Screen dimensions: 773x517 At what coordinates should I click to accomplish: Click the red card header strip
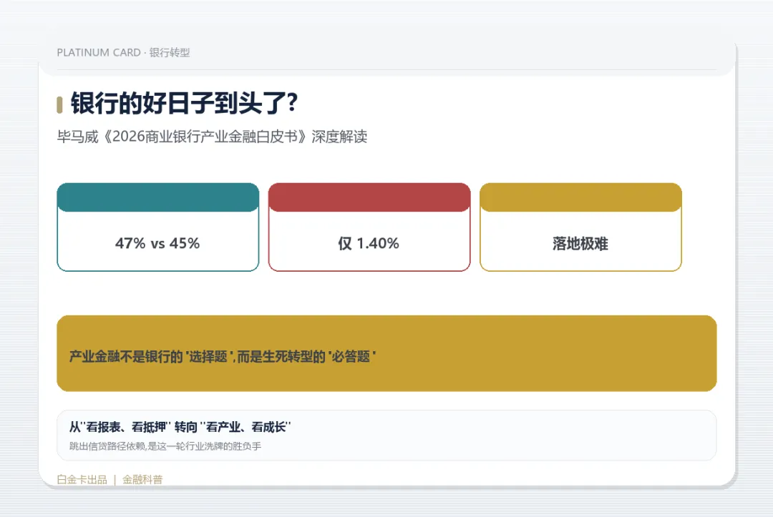pyautogui.click(x=369, y=197)
